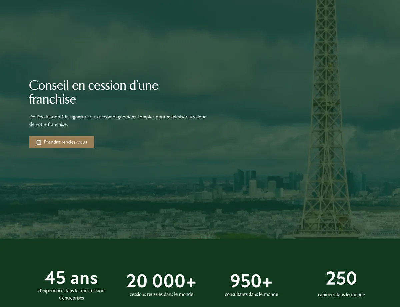
Task: Click the label consultants dans le monde
Action: point(251,294)
